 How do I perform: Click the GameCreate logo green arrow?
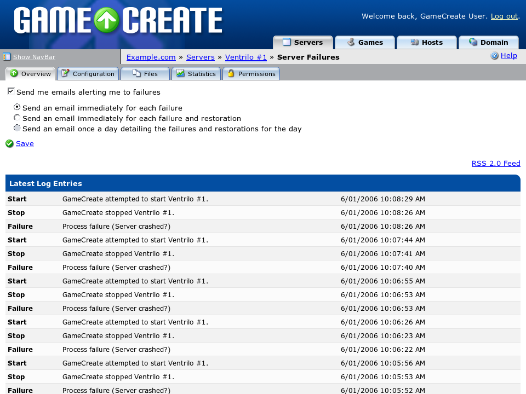pyautogui.click(x=106, y=20)
